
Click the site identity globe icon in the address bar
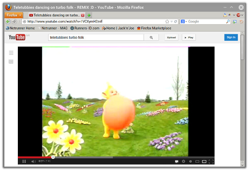tap(24, 22)
